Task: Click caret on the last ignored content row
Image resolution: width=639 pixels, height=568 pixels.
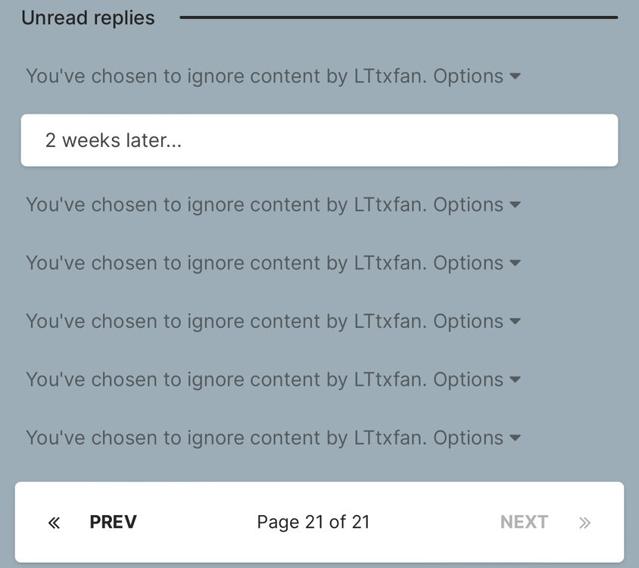Action: click(515, 438)
